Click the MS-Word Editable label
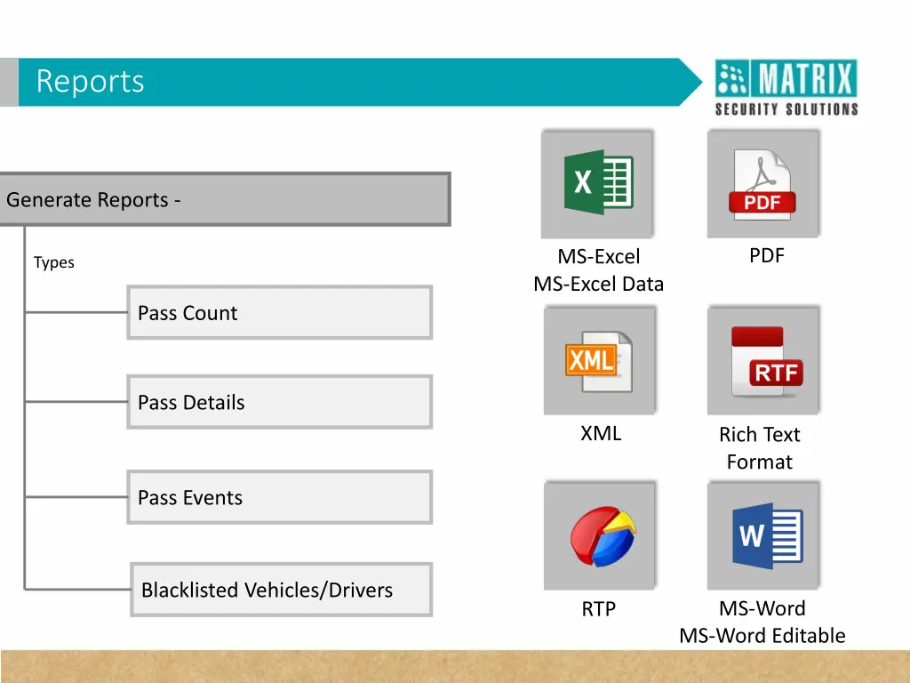 tap(762, 636)
